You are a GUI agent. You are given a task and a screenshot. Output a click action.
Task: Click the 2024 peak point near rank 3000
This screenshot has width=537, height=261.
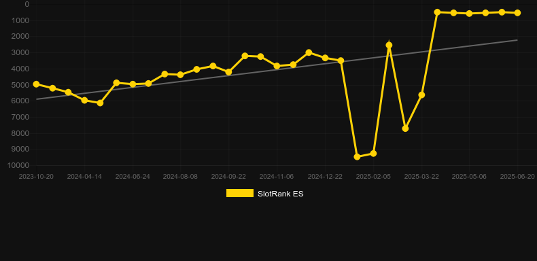tap(309, 53)
